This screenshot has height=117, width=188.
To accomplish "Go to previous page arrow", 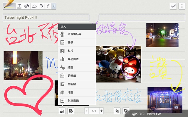I will point(86,111).
